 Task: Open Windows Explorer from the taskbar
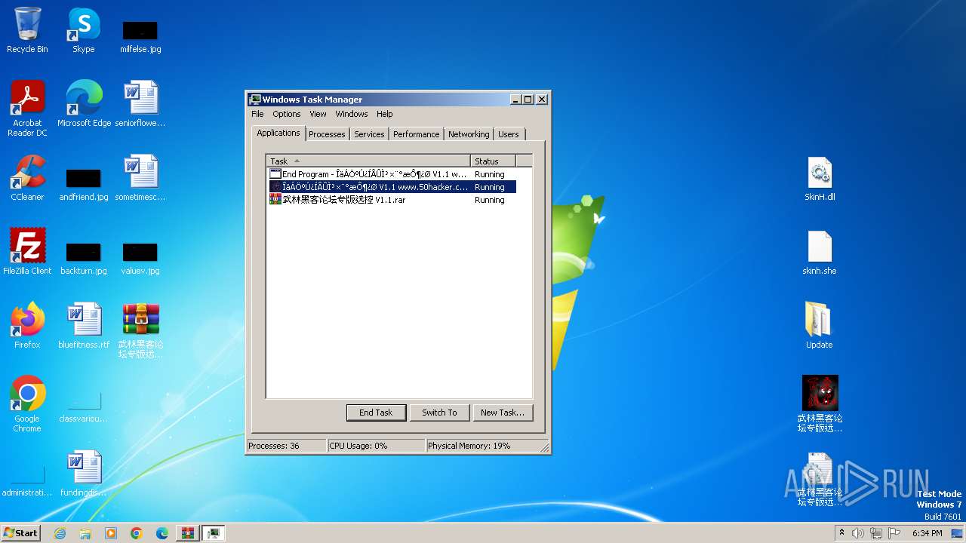click(x=85, y=533)
